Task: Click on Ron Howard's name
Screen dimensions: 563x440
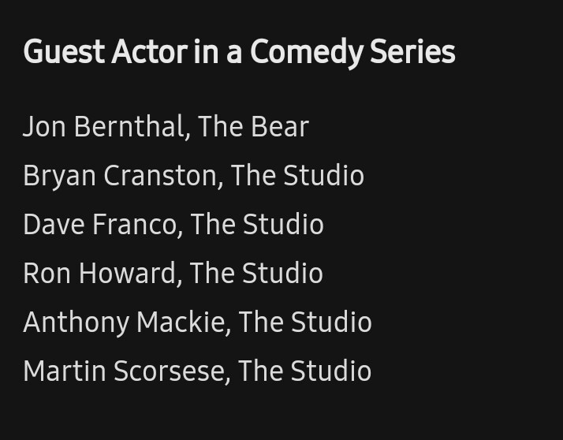Action: click(100, 274)
